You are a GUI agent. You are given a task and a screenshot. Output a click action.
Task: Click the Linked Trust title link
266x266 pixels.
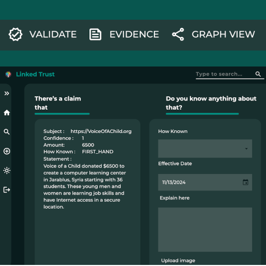(35, 74)
